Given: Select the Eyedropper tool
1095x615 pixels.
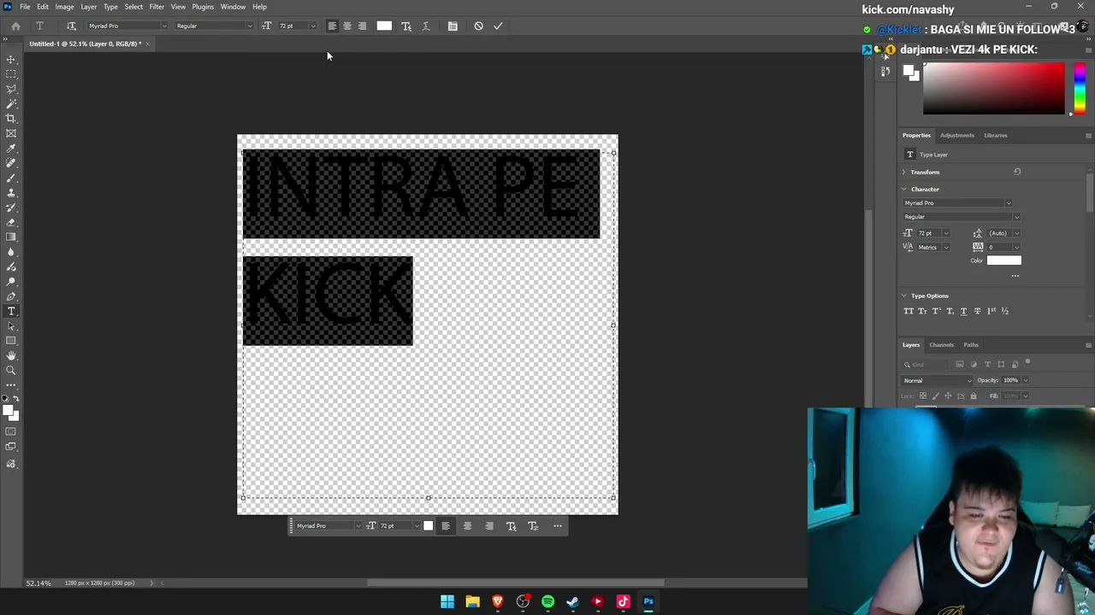Looking at the screenshot, I should tap(11, 149).
